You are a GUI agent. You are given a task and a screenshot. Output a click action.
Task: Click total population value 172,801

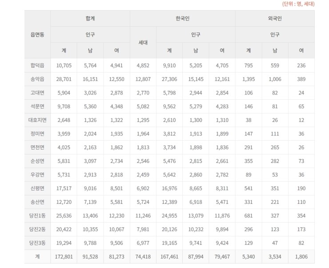[x=64, y=257]
